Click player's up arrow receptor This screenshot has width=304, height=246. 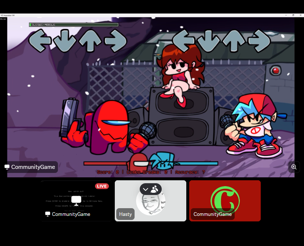pyautogui.click(x=234, y=41)
